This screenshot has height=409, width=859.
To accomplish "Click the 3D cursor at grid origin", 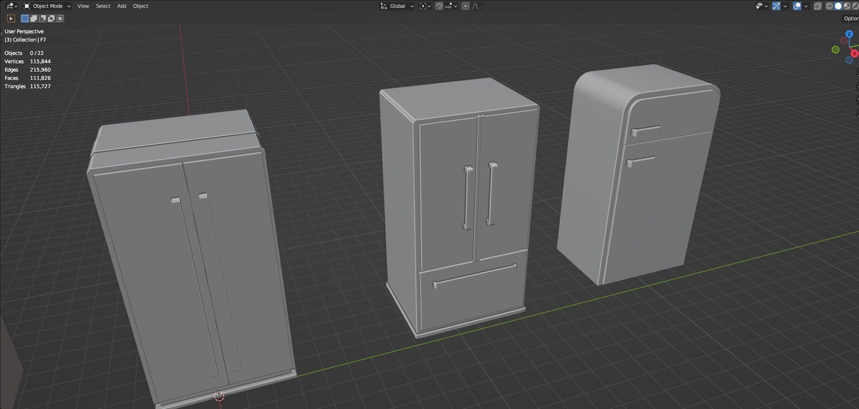I will tap(219, 396).
